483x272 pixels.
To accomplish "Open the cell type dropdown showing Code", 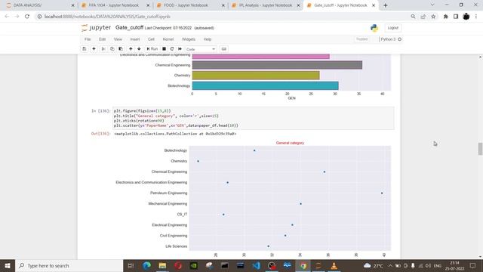I will pyautogui.click(x=201, y=49).
